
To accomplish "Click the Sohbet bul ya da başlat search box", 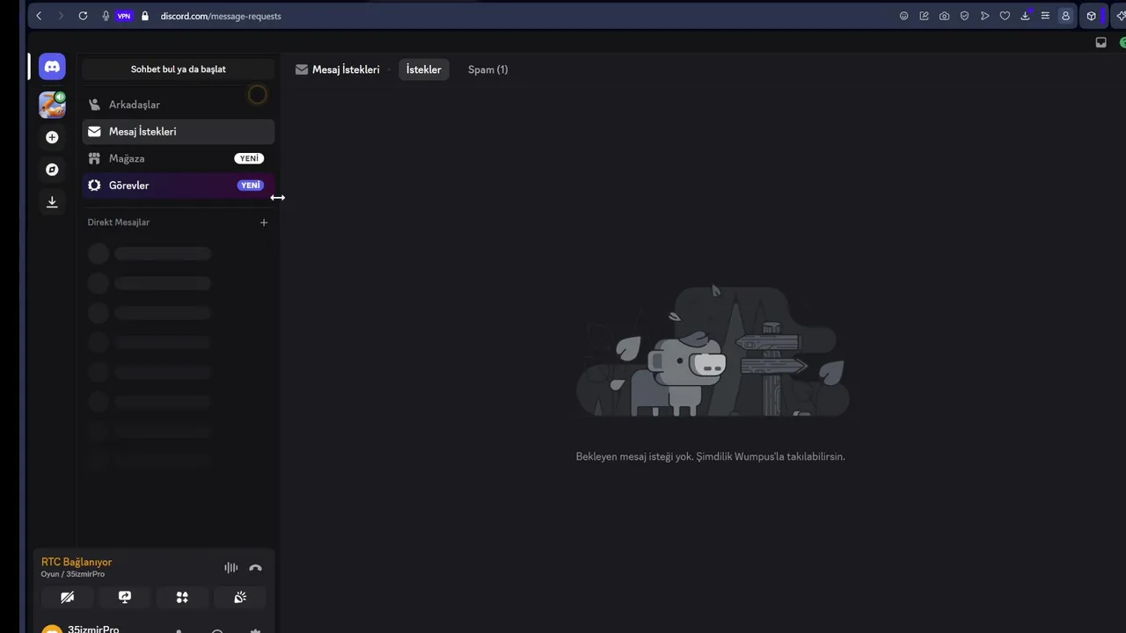I will [x=179, y=69].
